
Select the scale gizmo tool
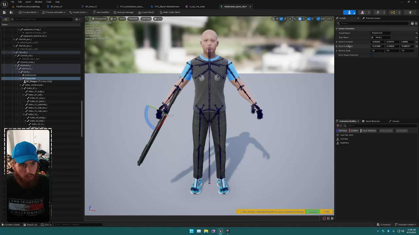coord(285,19)
